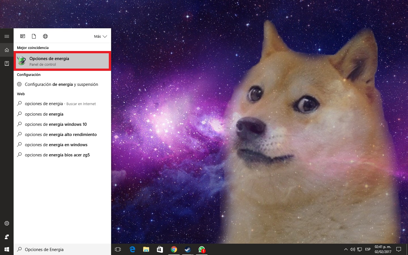
Task: Filter search results by Apps
Action: point(23,36)
